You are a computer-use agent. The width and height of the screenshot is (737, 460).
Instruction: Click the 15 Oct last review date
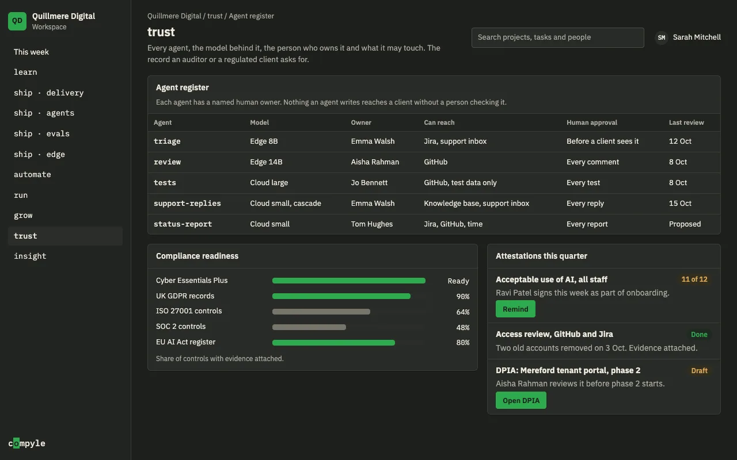(x=680, y=204)
